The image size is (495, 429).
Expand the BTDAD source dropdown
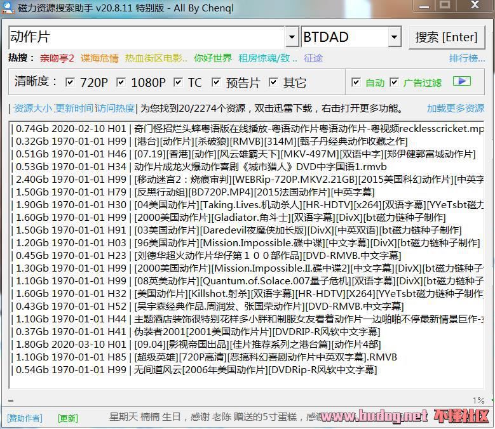(x=394, y=37)
